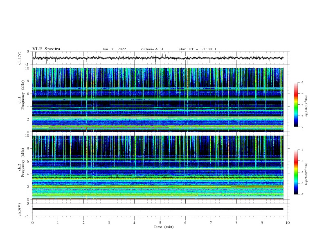The image size is (324, 250).
Task: Click the 'start UT = 21:30:1' text
Action: tap(198, 49)
